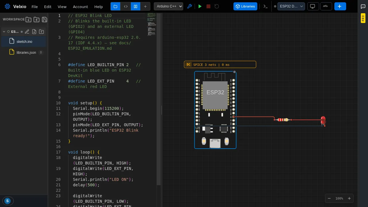
Task: Collapse the ESP project tree chevron
Action: pyautogui.click(x=4, y=32)
